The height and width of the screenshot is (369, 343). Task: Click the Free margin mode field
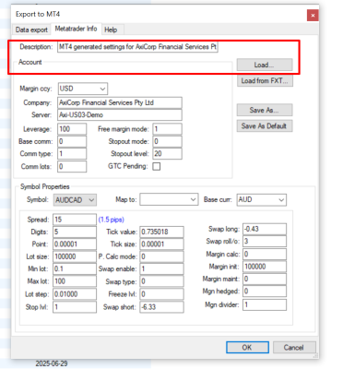pos(167,129)
